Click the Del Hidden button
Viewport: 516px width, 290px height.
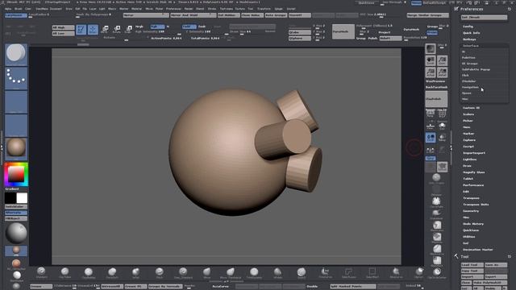(228, 15)
